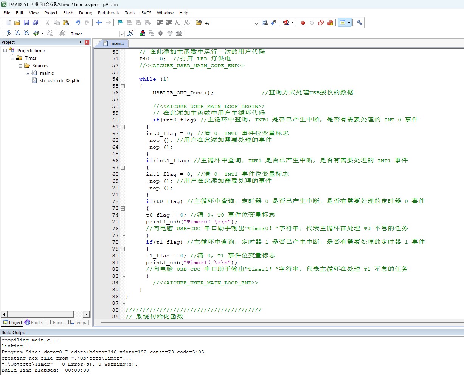Open the batch build dropdown arrow
The height and width of the screenshot is (375, 464).
click(42, 33)
